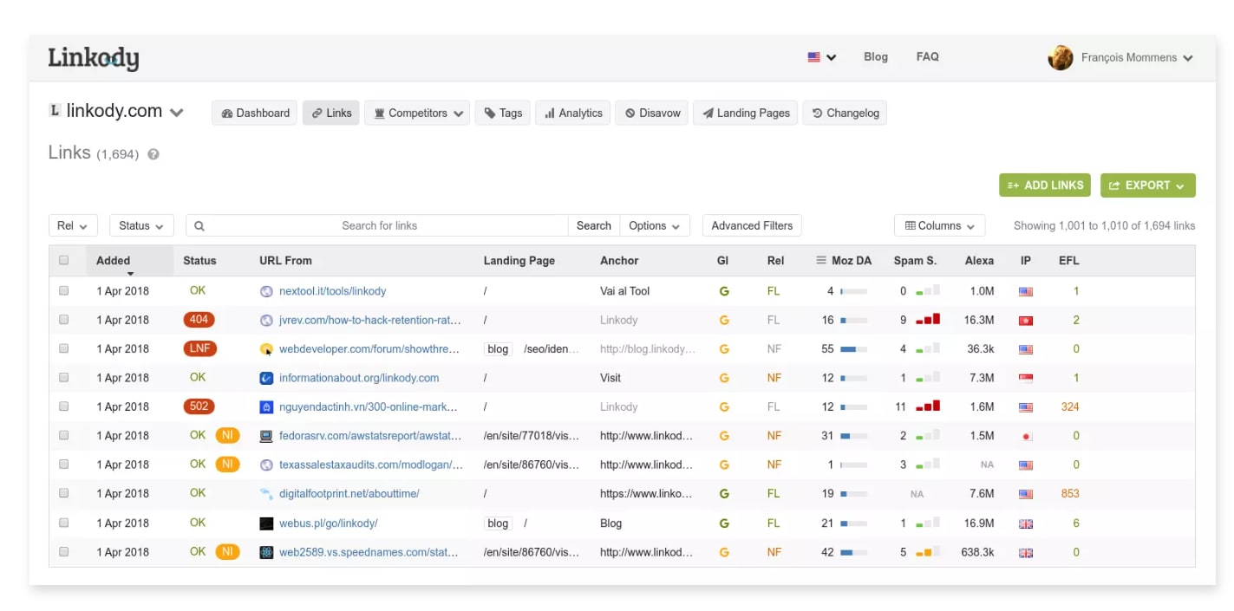1234x611 pixels.
Task: Check the box for the informationabout.org row
Action: tap(63, 378)
